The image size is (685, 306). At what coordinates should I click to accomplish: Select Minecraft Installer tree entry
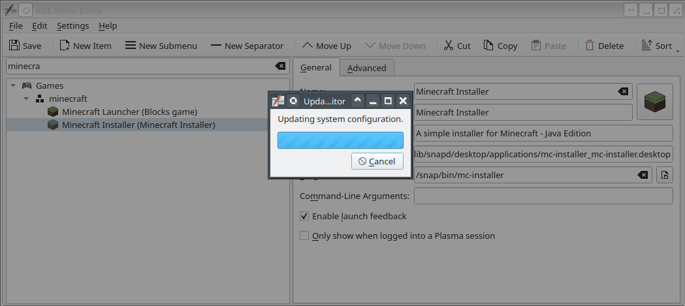pos(148,125)
